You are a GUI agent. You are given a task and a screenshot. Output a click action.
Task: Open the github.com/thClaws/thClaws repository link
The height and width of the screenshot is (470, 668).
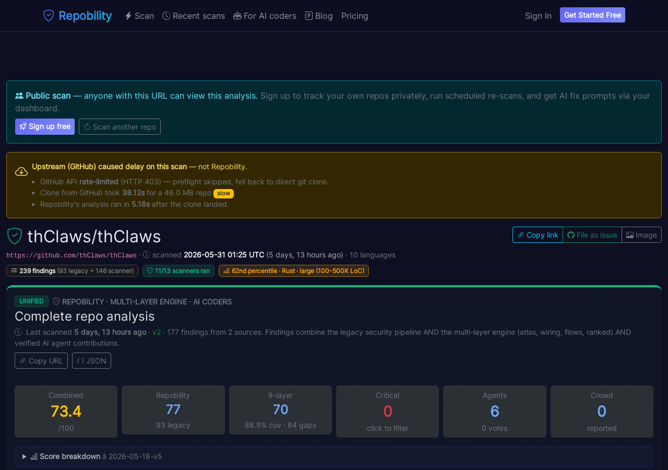[71, 255]
